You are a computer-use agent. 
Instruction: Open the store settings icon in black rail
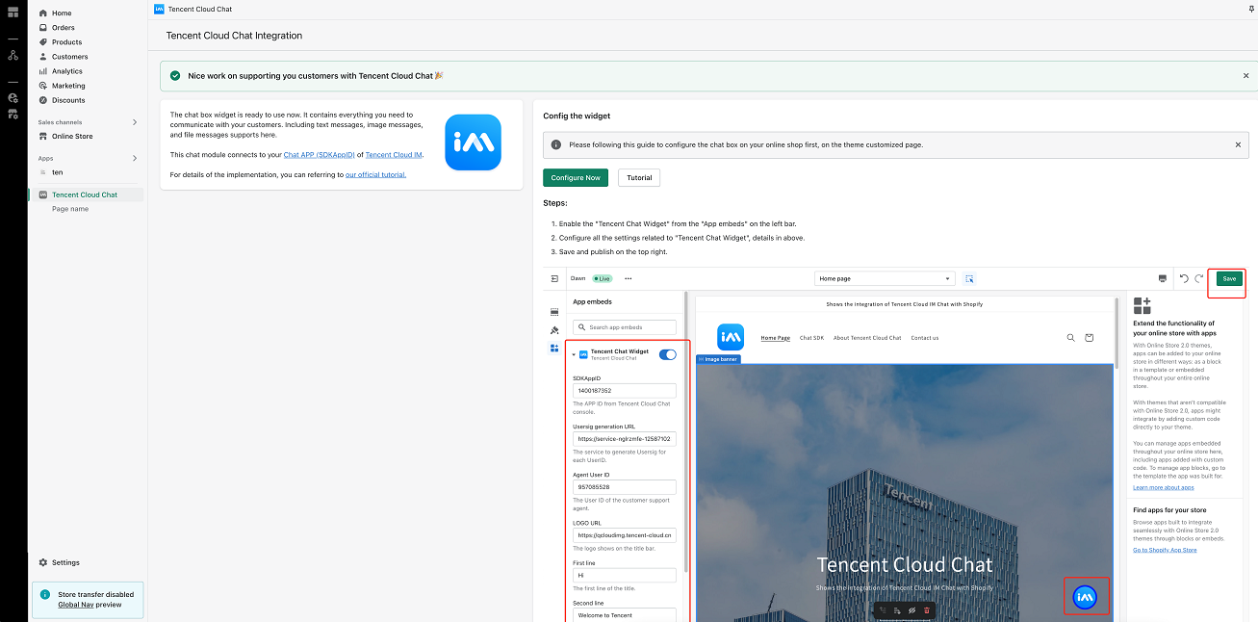[13, 114]
